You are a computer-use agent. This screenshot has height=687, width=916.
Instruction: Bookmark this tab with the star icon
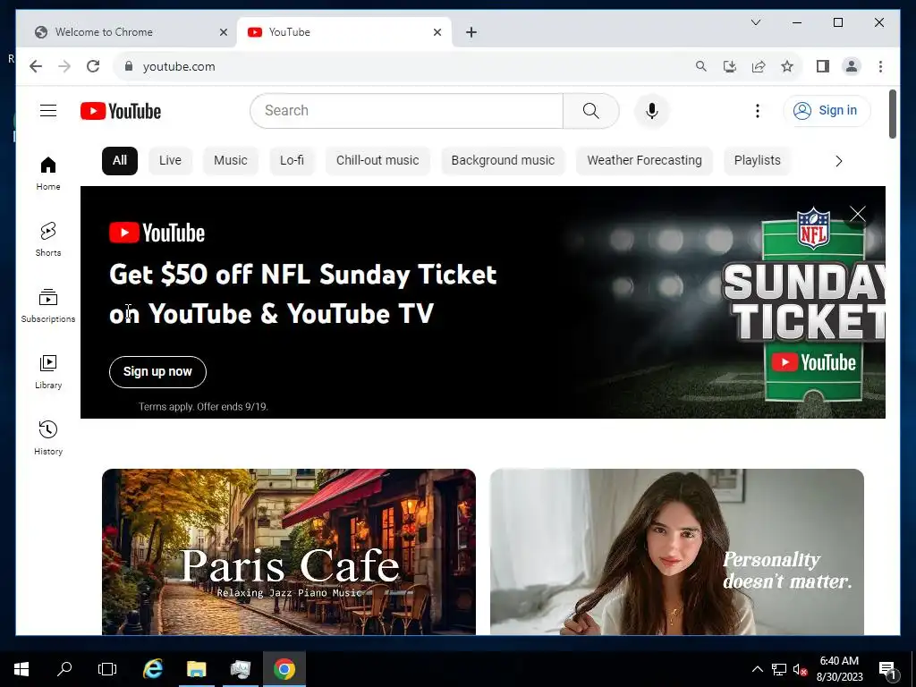point(787,66)
